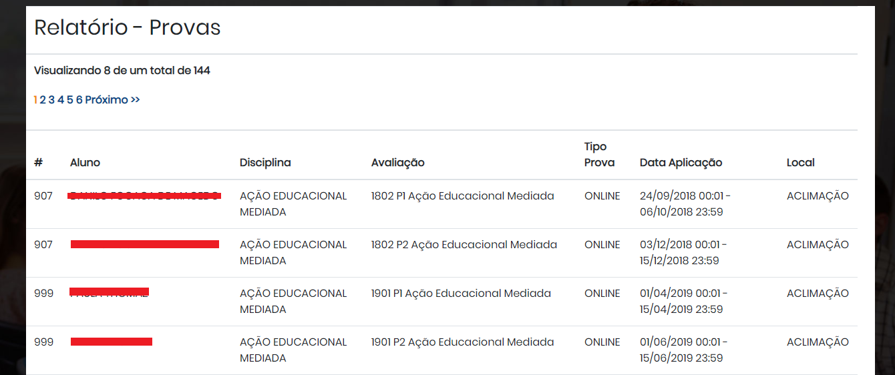Image resolution: width=895 pixels, height=375 pixels.
Task: Click the Próximo >> next link
Action: [x=112, y=99]
